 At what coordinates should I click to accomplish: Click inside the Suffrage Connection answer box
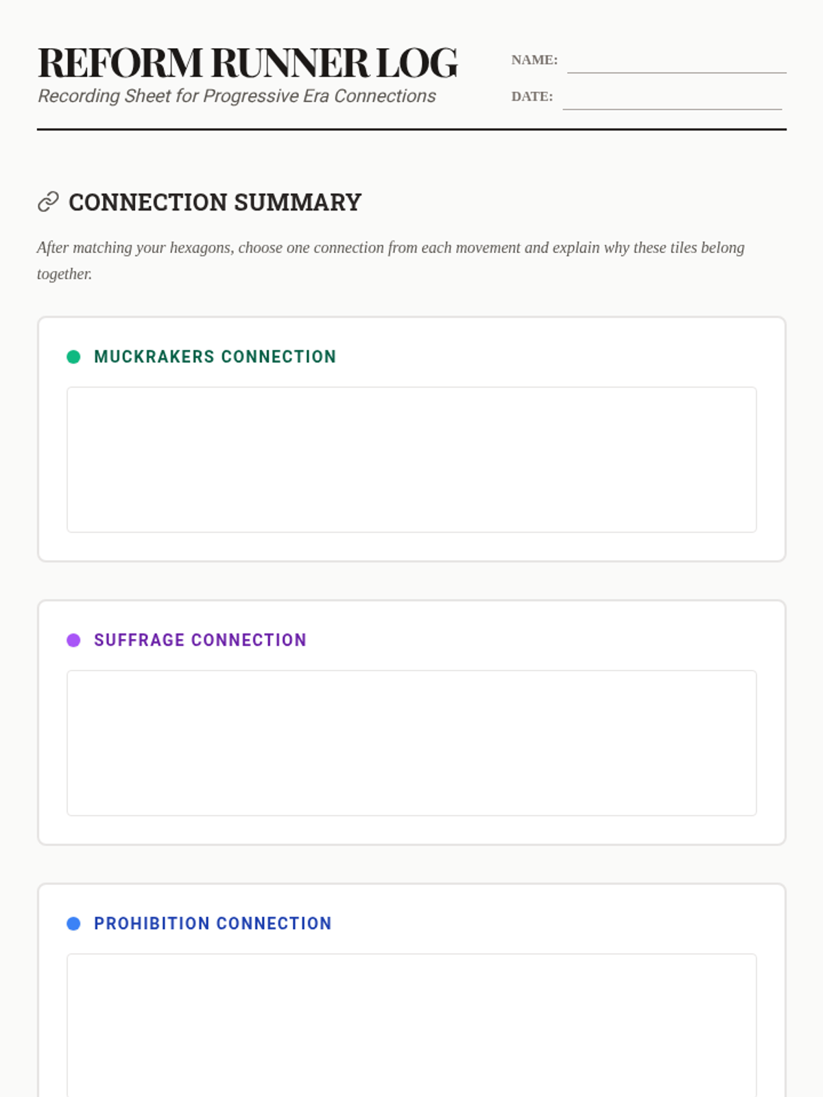411,743
